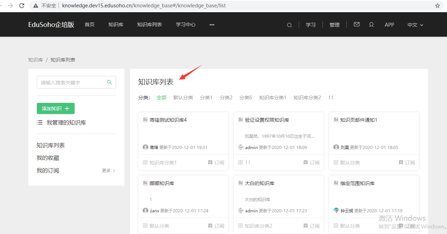Select the 分类6 category filter
This screenshot has height=234, width=447.
pyautogui.click(x=245, y=98)
